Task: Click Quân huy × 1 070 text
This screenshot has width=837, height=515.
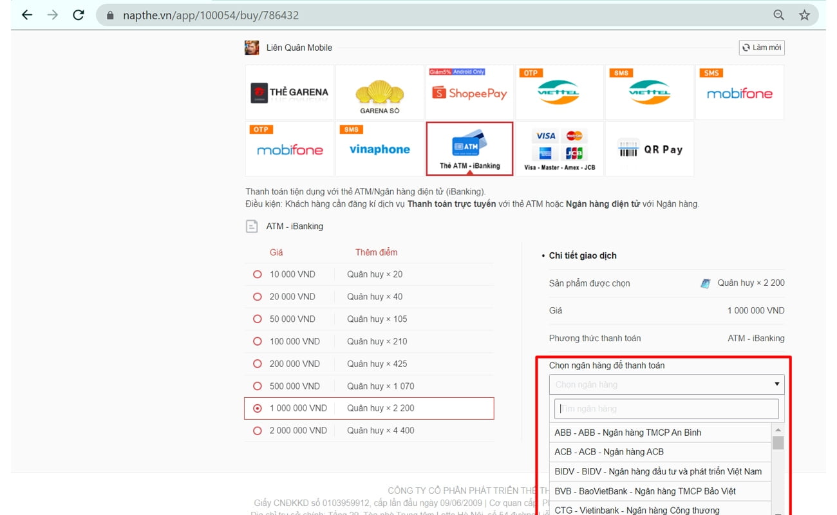Action: pos(381,386)
